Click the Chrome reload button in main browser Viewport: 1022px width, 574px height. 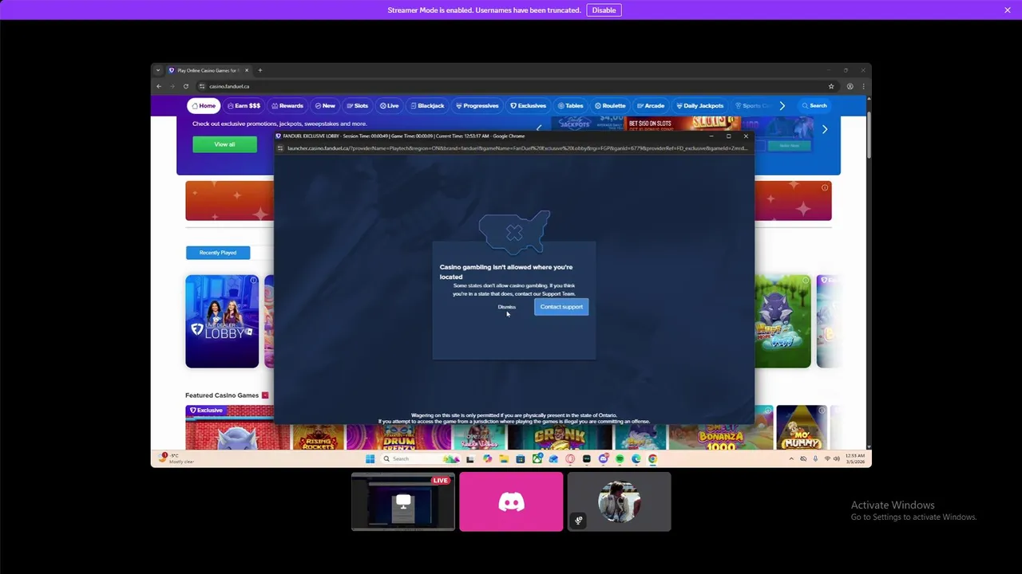[185, 86]
